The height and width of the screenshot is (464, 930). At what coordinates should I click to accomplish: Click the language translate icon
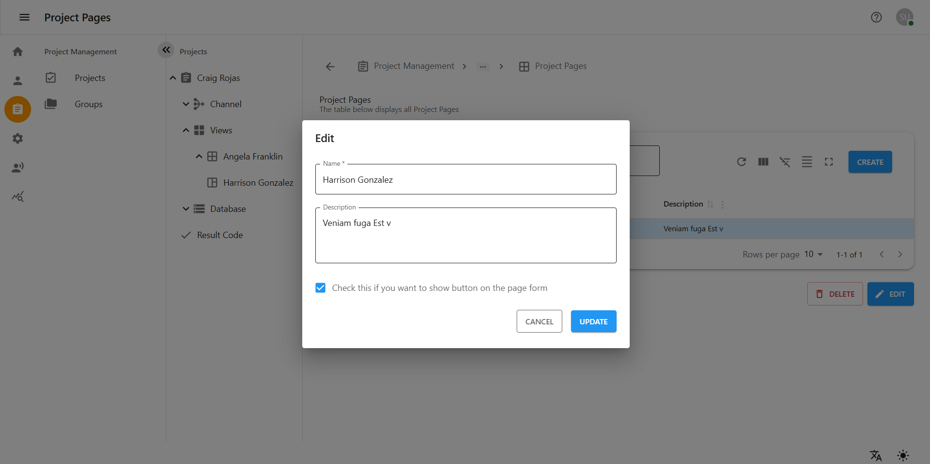click(x=876, y=455)
